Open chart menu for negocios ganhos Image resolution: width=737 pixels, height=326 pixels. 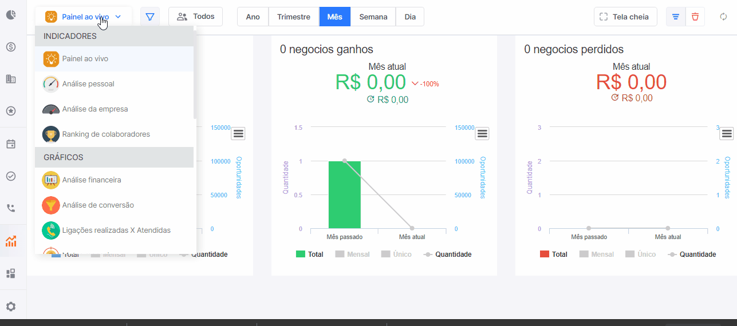(x=483, y=134)
